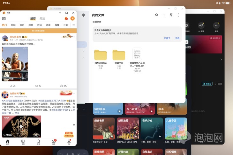233x155 pixels.
Task: Open Weibo channel list hamburger menu
Action: coord(73,25)
